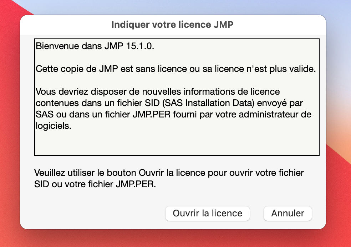Click the dialog title Indiquer votre licence JMP
This screenshot has height=247, width=351.
(x=173, y=25)
